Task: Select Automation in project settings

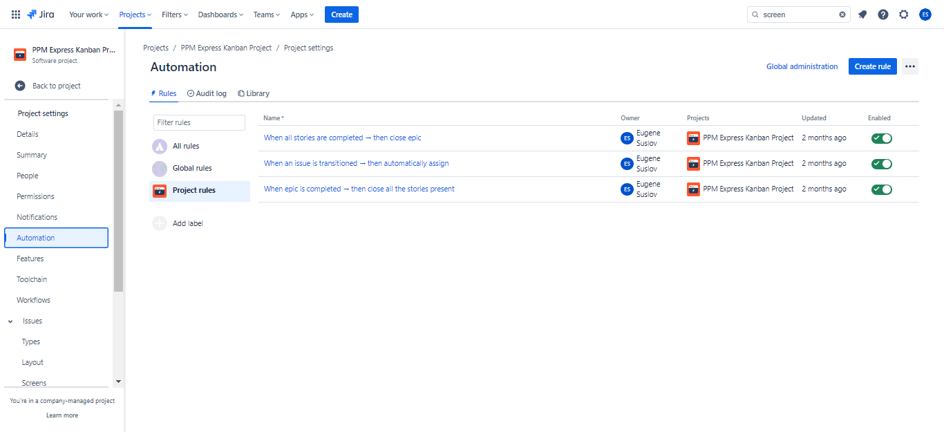Action: (57, 238)
